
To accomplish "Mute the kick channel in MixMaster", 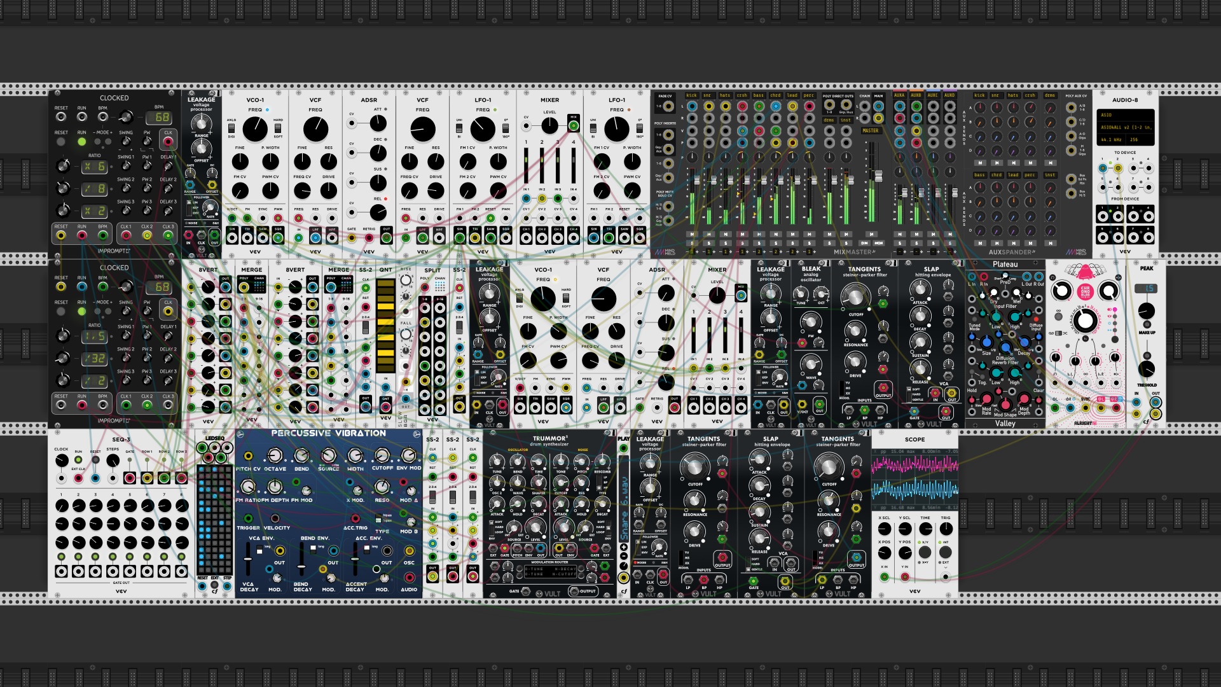I will click(692, 234).
